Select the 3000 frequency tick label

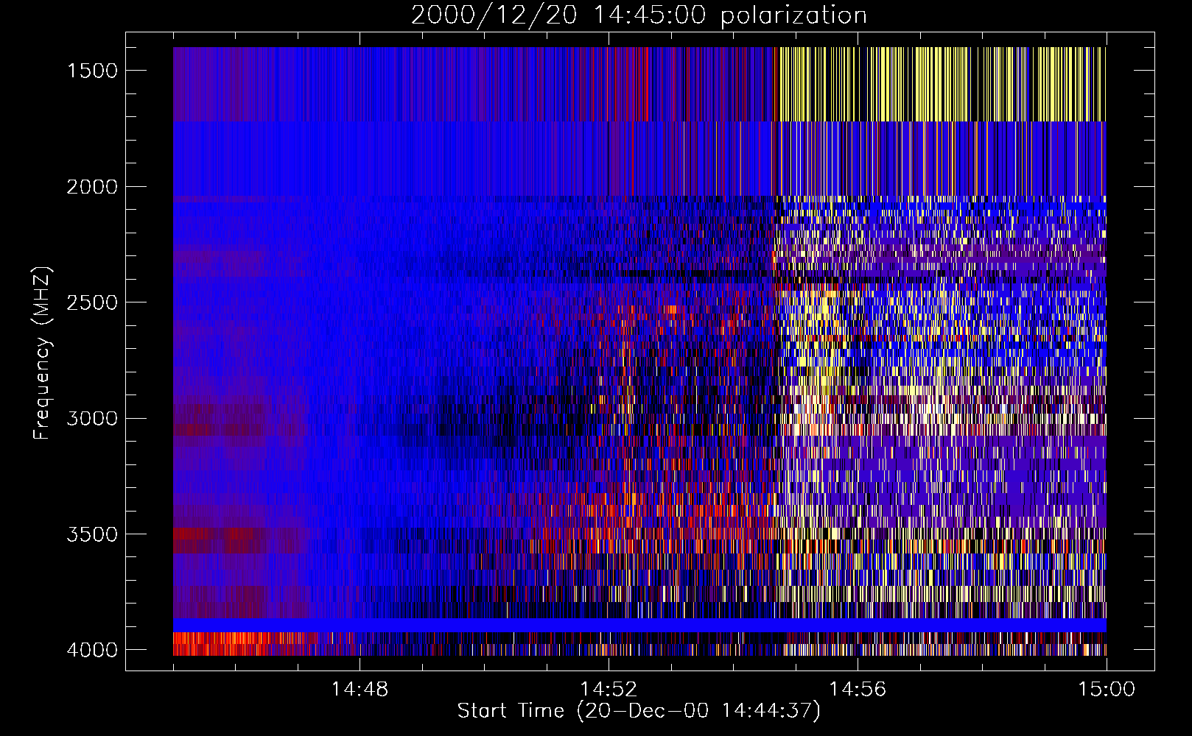coord(92,418)
